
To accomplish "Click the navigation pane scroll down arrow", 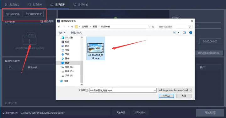I will coord(82,85).
